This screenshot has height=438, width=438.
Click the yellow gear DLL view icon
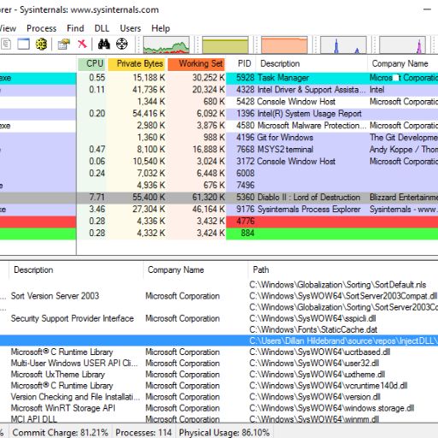[x=41, y=44]
